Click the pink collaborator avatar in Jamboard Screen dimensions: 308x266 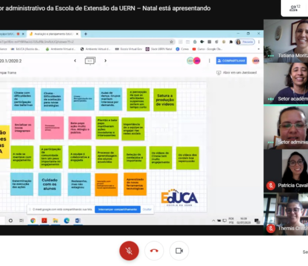197,61
